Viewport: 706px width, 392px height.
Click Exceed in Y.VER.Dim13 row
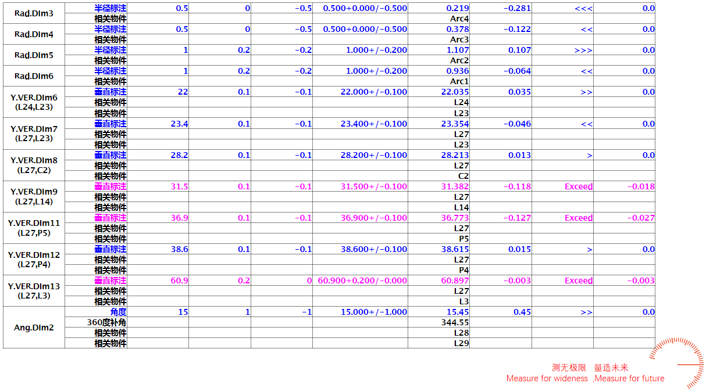[x=579, y=280]
